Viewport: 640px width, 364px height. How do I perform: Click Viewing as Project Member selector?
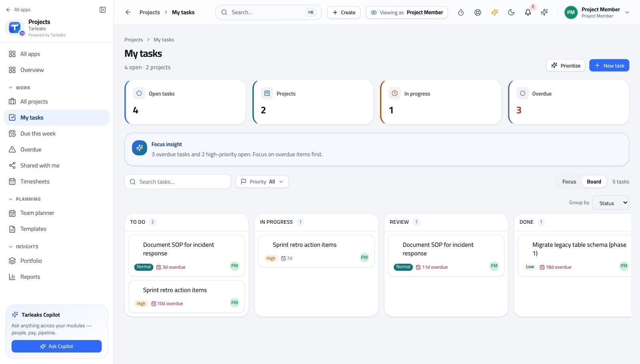click(407, 12)
